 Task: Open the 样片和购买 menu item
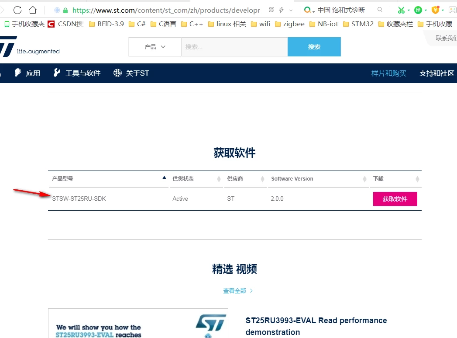[x=389, y=73]
